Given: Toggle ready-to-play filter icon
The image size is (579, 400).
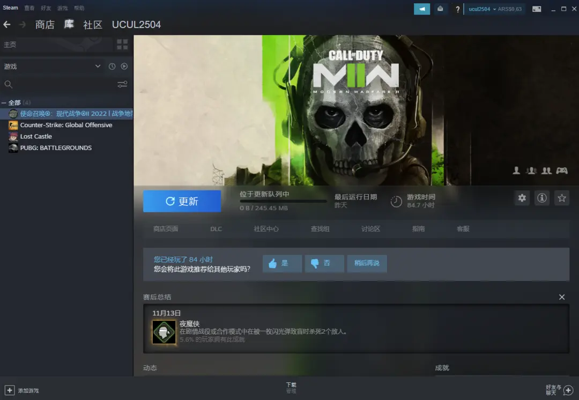Looking at the screenshot, I should click(x=124, y=66).
